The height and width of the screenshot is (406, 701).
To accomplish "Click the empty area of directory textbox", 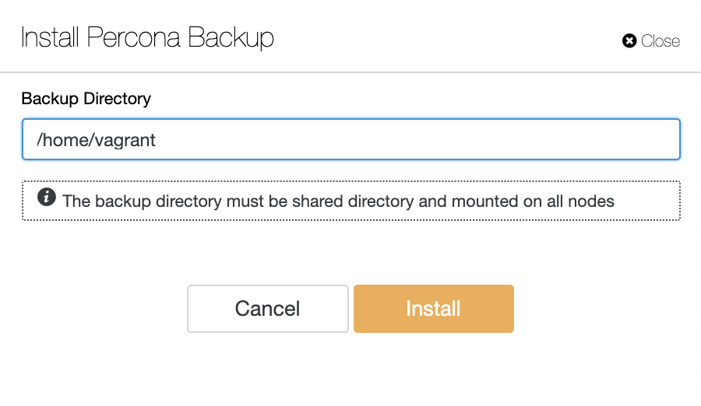I will 416,139.
